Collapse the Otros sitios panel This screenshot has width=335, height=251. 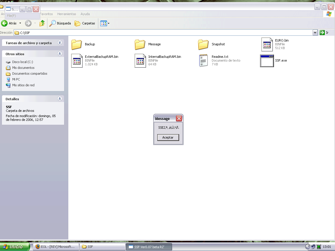click(x=60, y=54)
